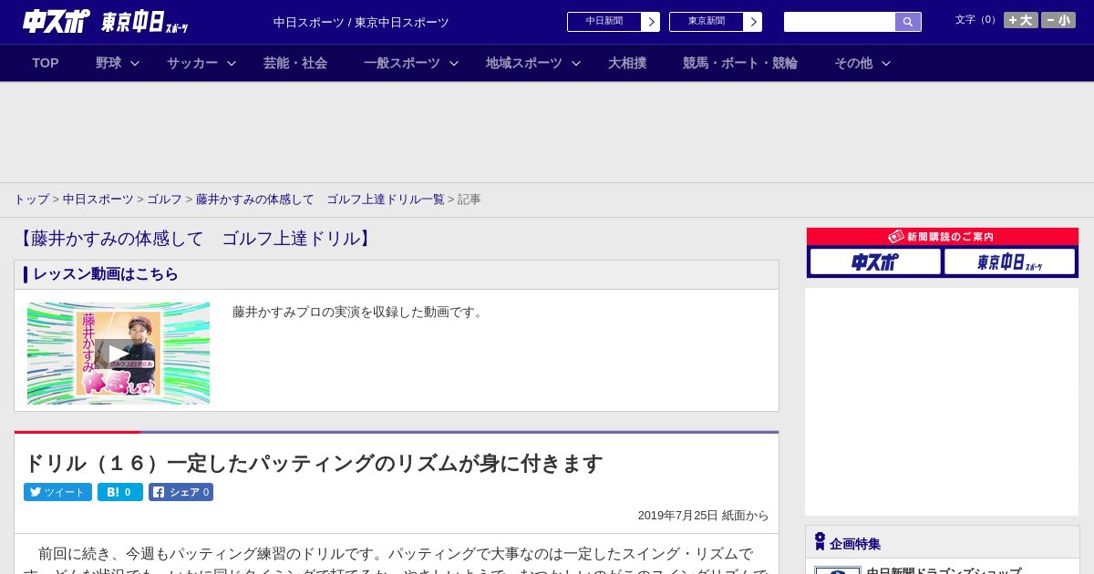Select 芸能・社会 in navigation bar
This screenshot has height=574, width=1094.
(295, 63)
